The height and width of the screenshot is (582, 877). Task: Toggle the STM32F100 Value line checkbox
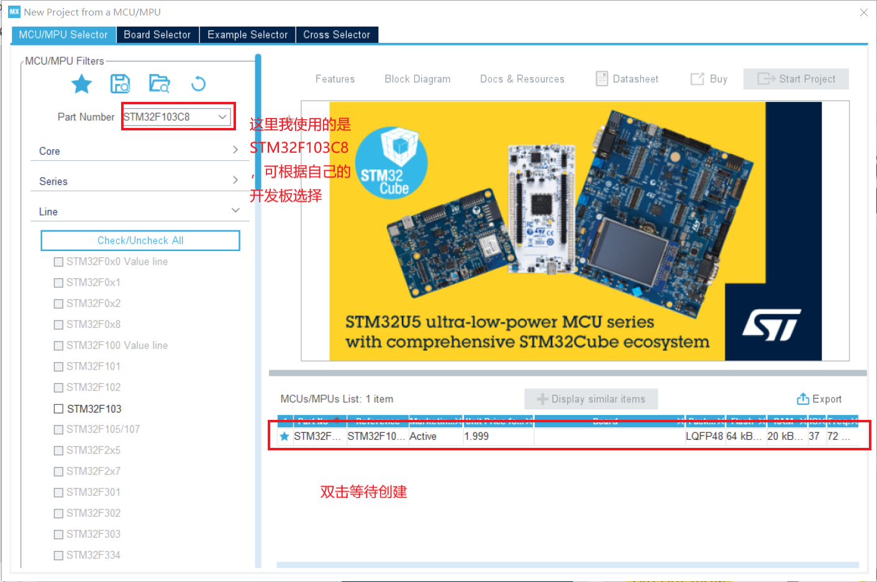tap(58, 346)
